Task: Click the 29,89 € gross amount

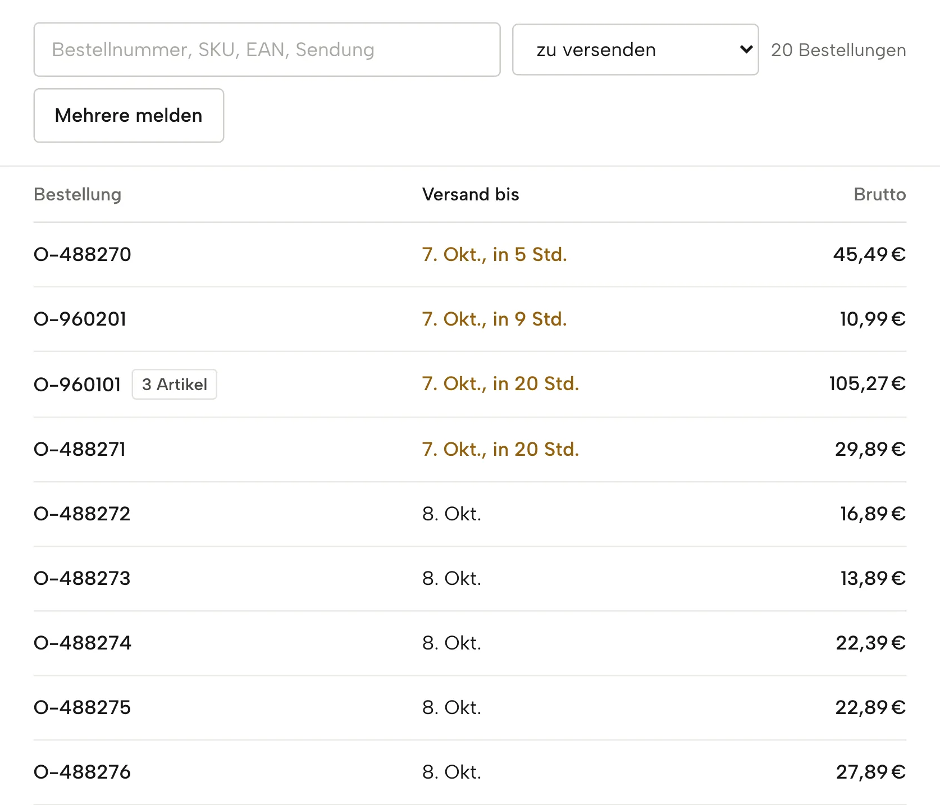Action: pyautogui.click(x=870, y=449)
